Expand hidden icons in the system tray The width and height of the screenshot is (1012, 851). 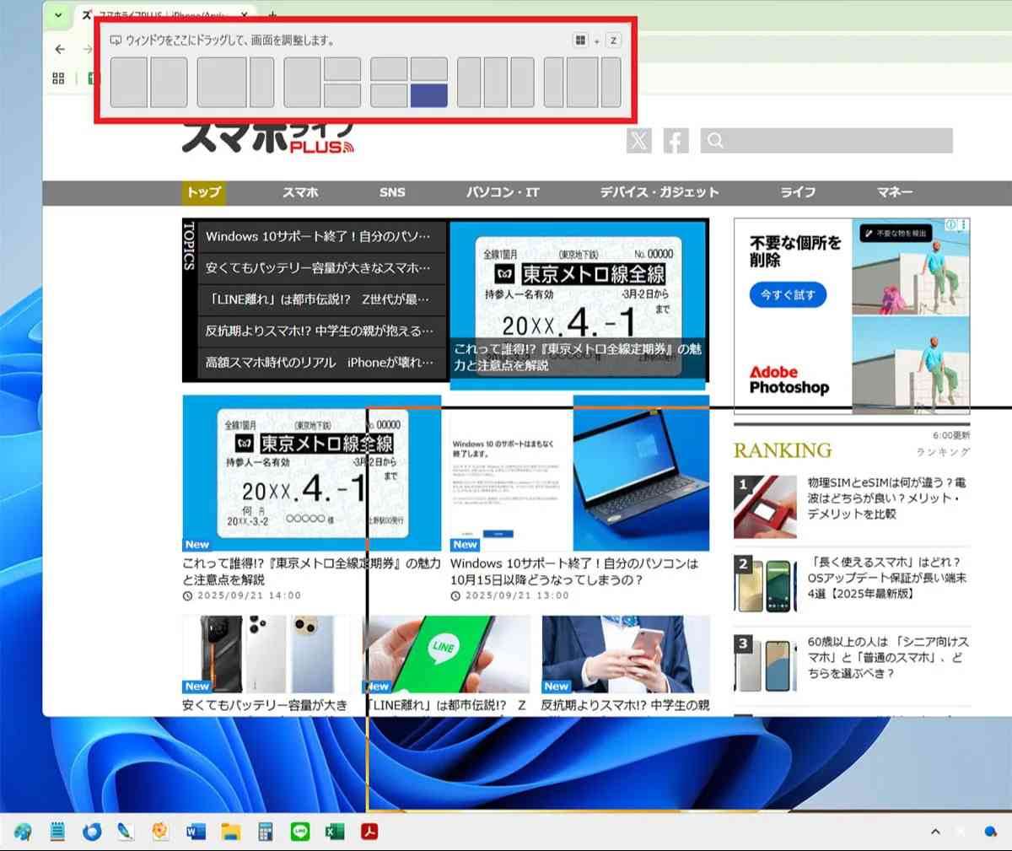(934, 832)
